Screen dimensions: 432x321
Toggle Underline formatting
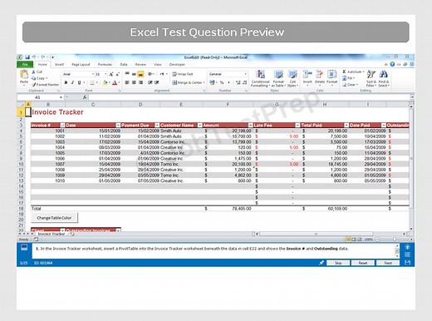79,82
